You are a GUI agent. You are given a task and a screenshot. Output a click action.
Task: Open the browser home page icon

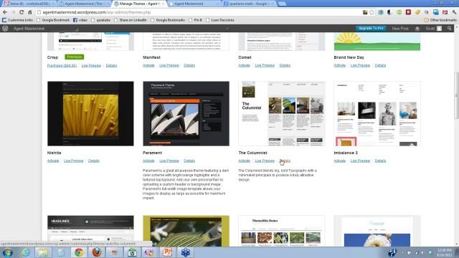pyautogui.click(x=30, y=12)
